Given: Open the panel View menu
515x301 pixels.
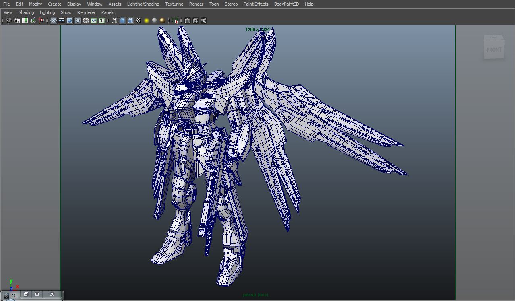Looking at the screenshot, I should (x=8, y=12).
